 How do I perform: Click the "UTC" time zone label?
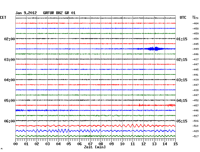(183, 18)
